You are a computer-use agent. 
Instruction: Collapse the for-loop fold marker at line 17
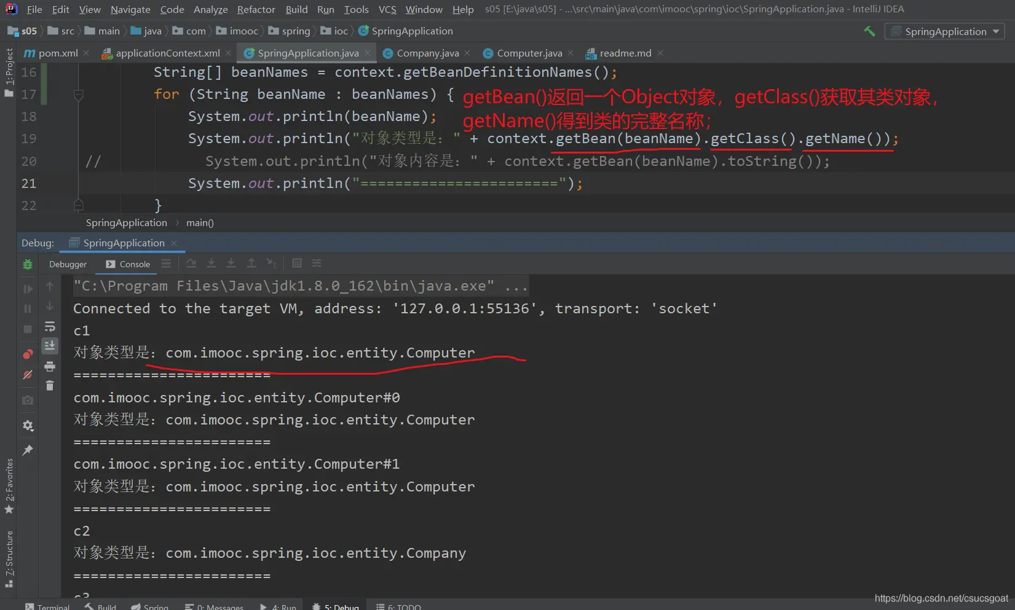coord(79,95)
